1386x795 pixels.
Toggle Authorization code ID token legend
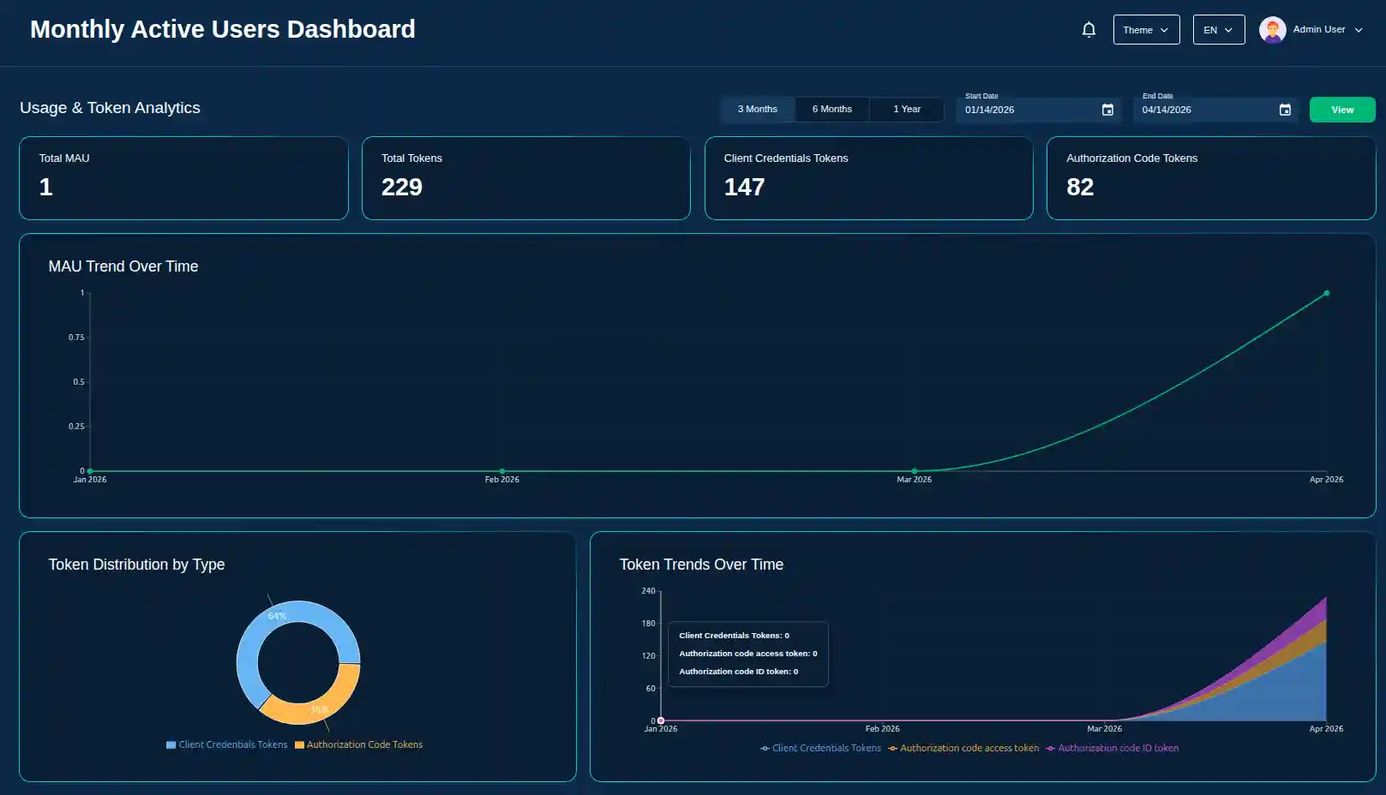pyautogui.click(x=1112, y=749)
